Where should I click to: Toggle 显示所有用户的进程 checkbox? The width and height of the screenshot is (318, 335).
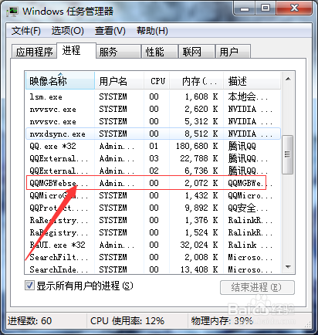coord(29,286)
